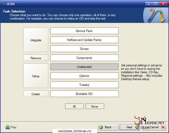Click the nLite title bar icon
This screenshot has height=133, width=169.
click(3, 4)
